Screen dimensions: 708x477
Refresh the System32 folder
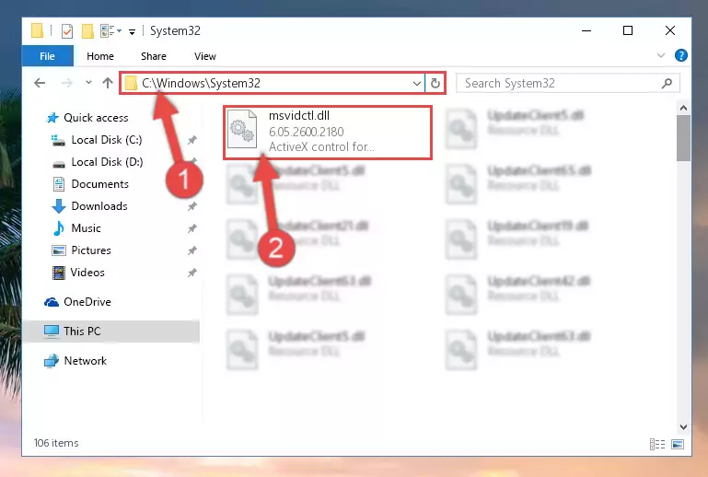coord(435,84)
